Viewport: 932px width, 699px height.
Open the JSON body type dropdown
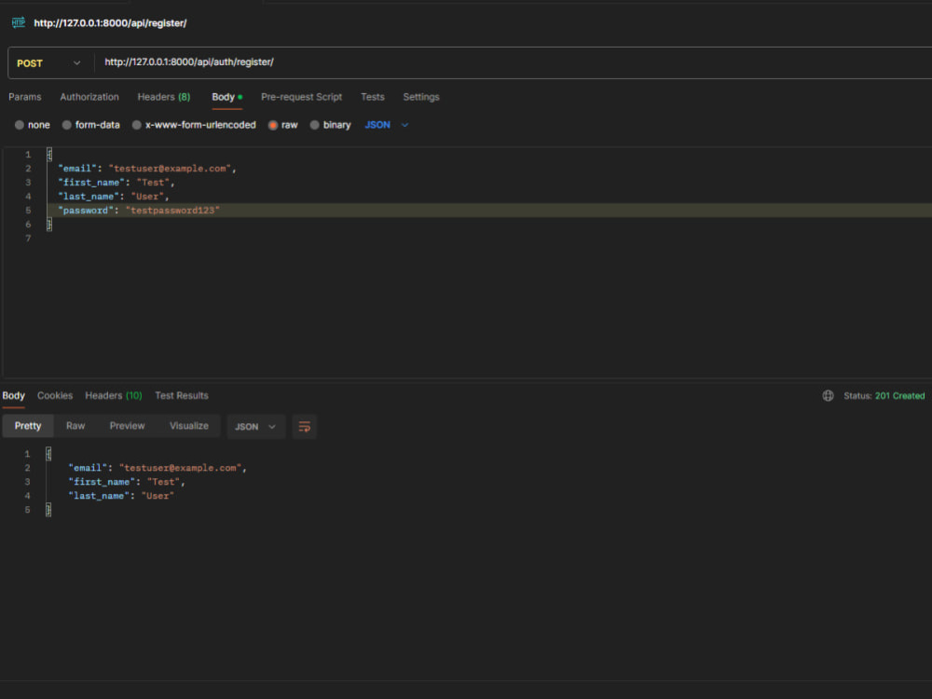point(387,125)
